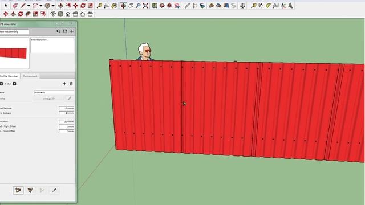Select the Axes tool

click(283, 6)
